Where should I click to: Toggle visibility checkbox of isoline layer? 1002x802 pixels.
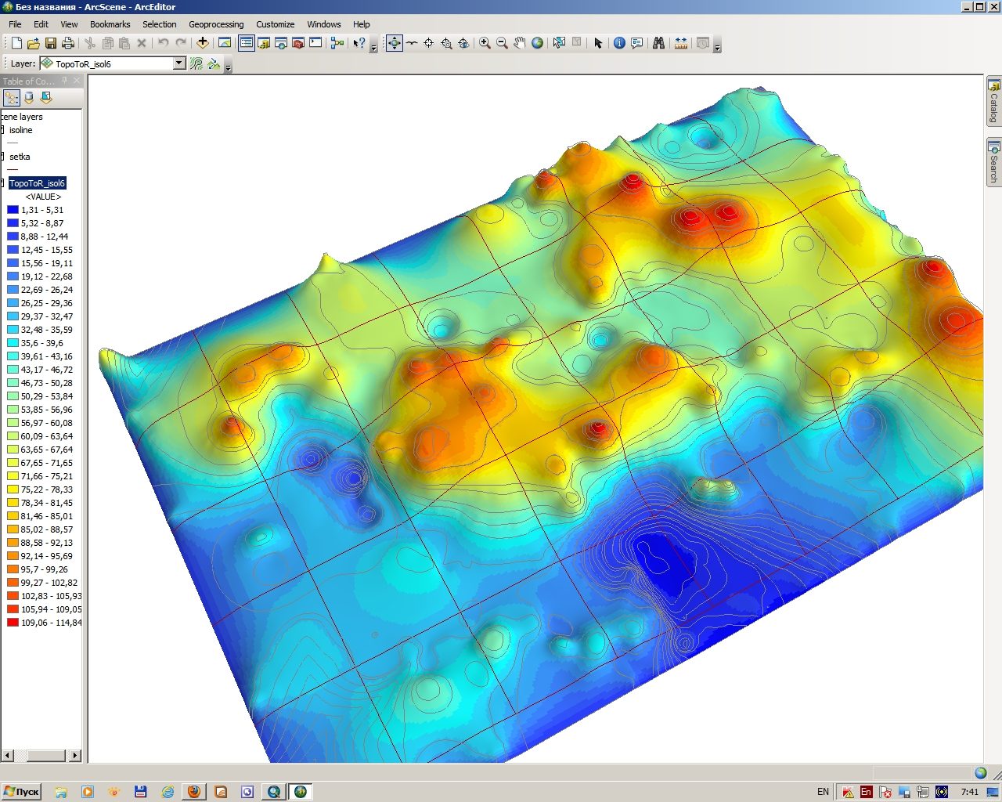tap(2, 130)
